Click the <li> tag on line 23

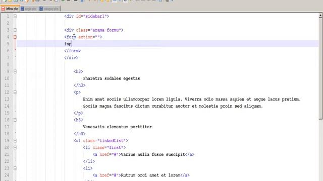(x=88, y=168)
